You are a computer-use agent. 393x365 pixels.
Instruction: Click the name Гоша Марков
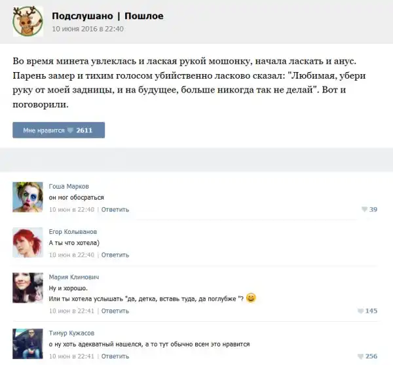tap(69, 187)
